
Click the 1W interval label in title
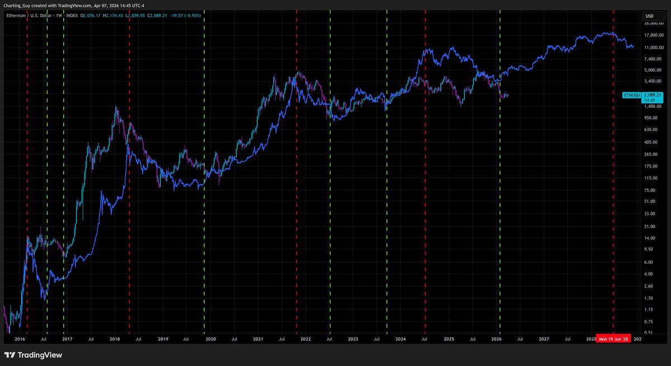(x=59, y=16)
